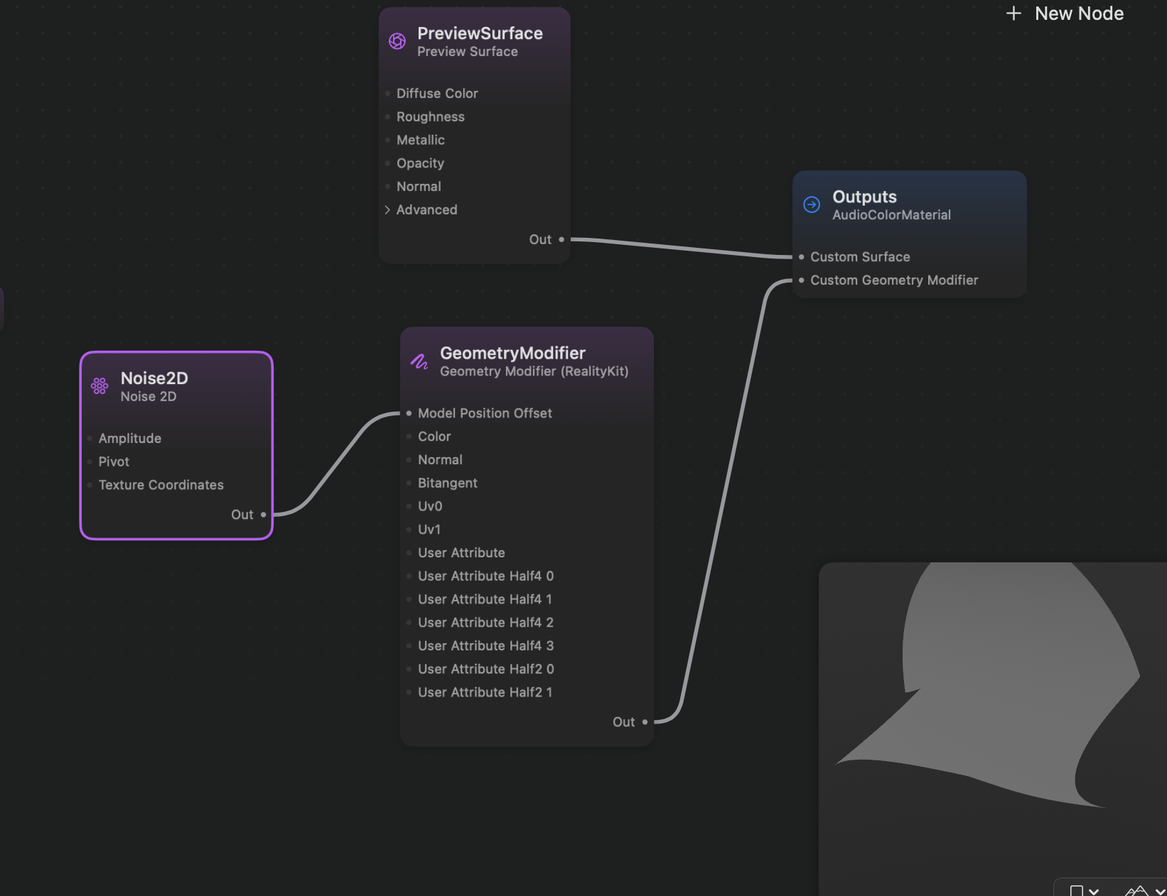Click the Amplitude input port dot
Image resolution: width=1167 pixels, height=896 pixels.
[90, 439]
